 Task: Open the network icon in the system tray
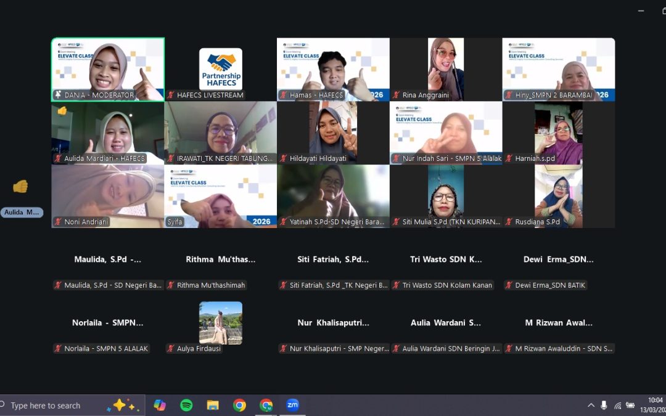617,406
